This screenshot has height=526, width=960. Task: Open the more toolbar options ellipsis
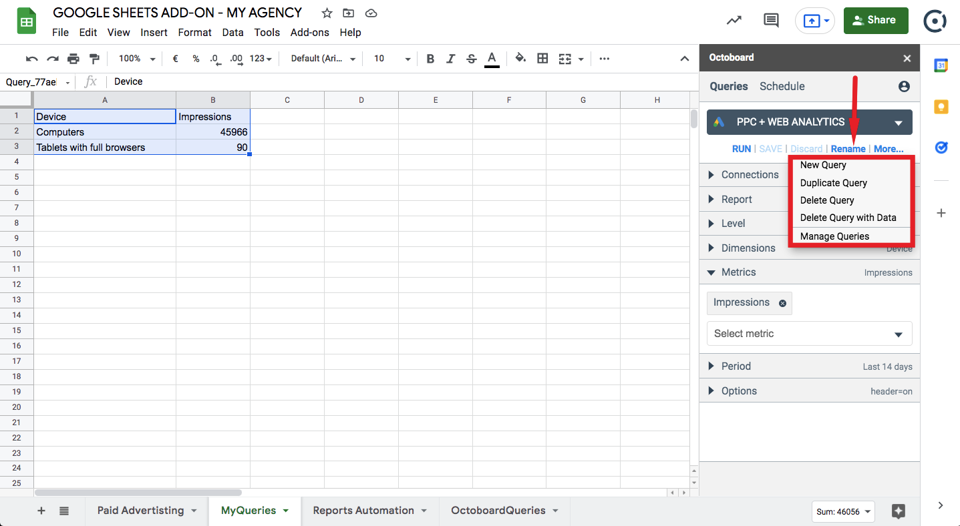605,59
